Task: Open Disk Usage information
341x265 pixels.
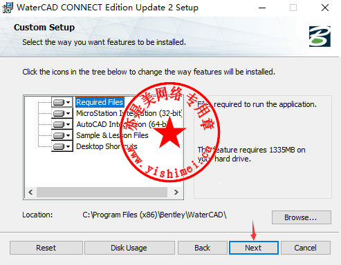Action: tap(129, 248)
